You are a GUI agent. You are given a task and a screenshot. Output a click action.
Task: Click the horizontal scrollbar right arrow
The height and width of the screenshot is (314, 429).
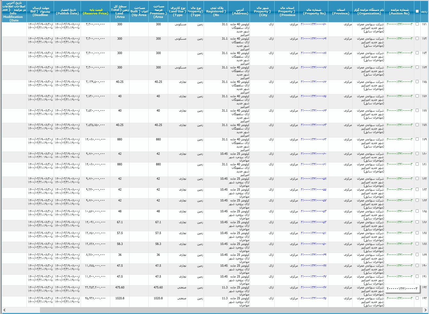425,310
